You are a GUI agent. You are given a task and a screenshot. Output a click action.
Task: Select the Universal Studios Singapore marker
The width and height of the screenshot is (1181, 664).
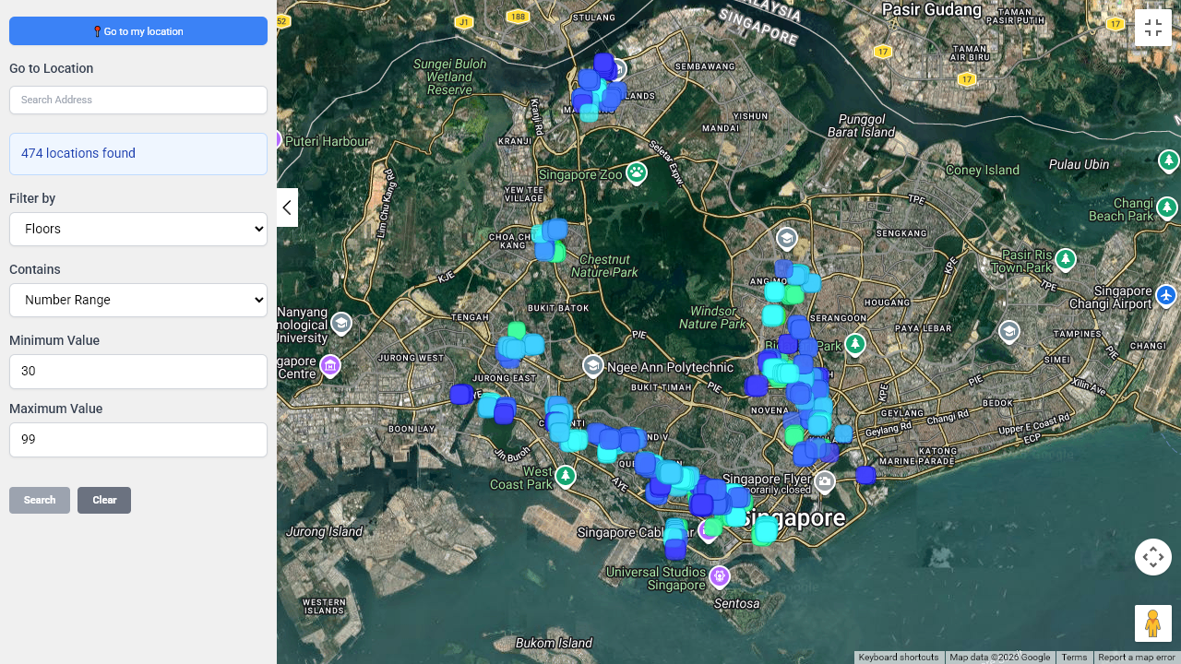(720, 576)
